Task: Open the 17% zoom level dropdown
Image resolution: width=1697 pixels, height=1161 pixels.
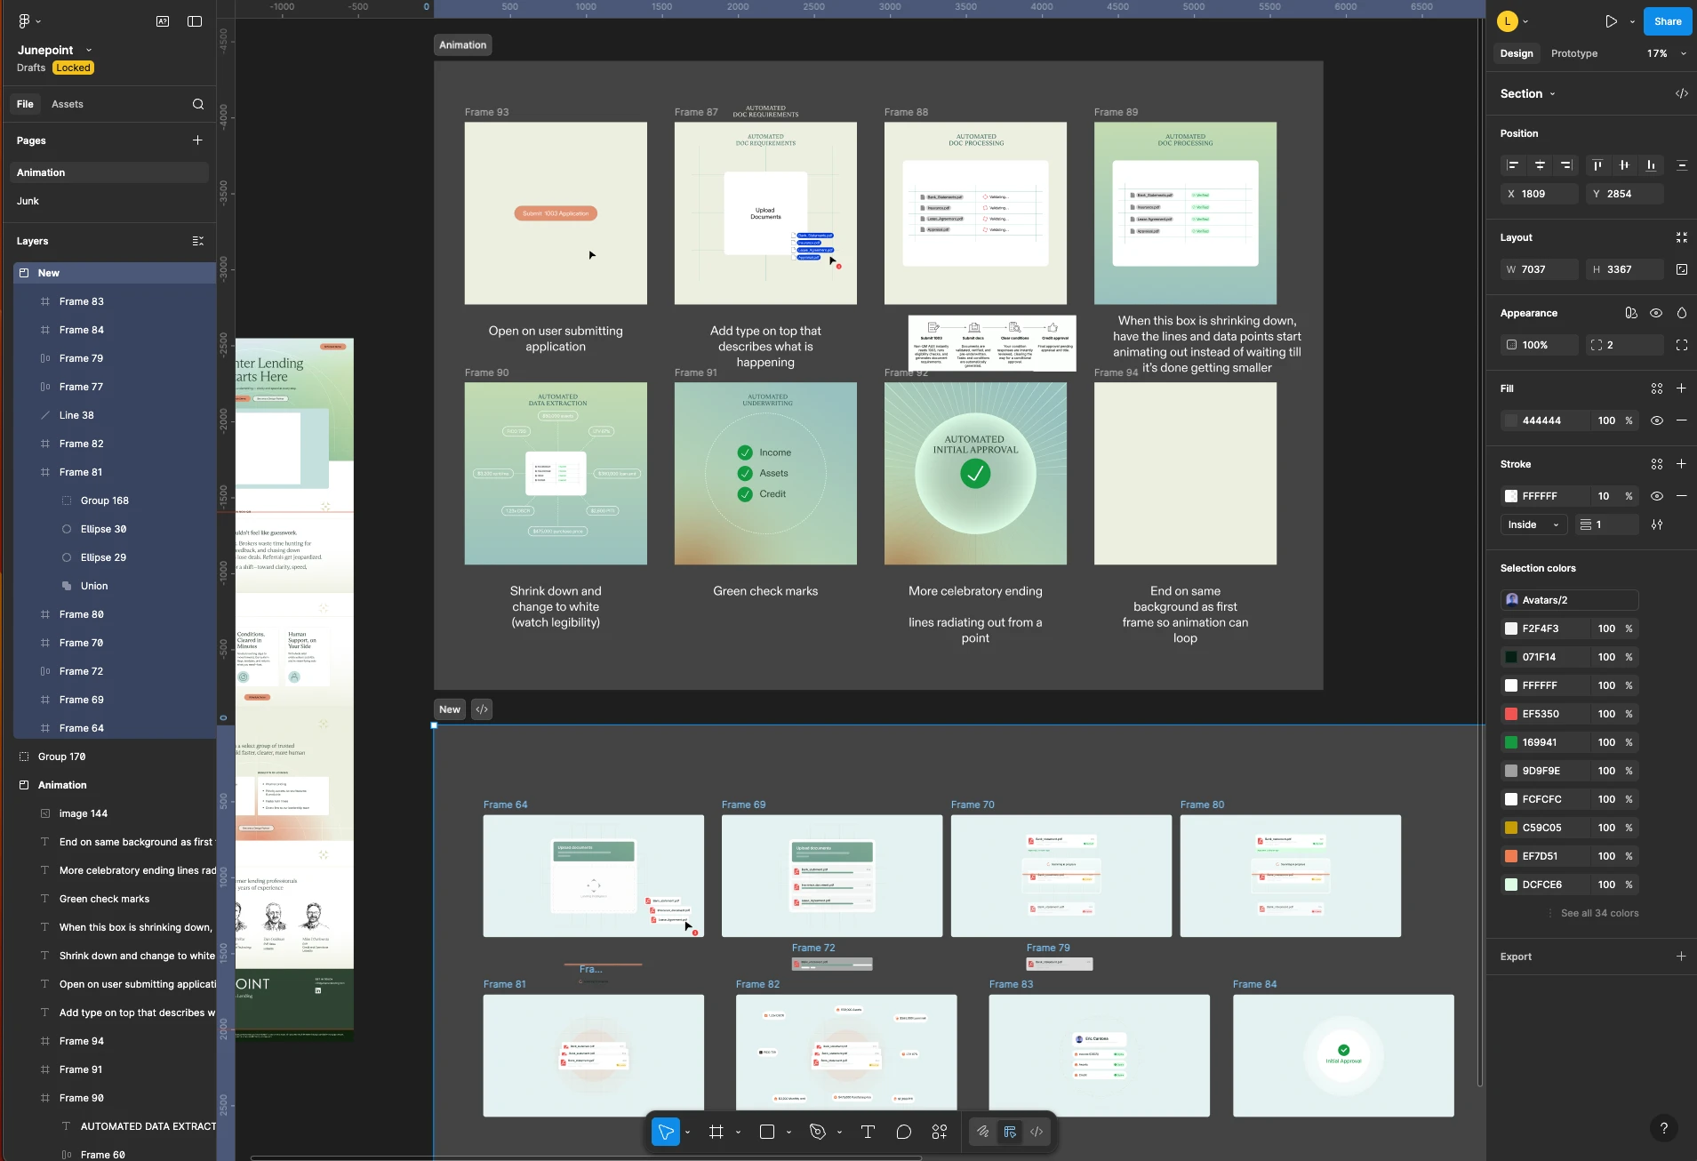Action: coord(1666,53)
